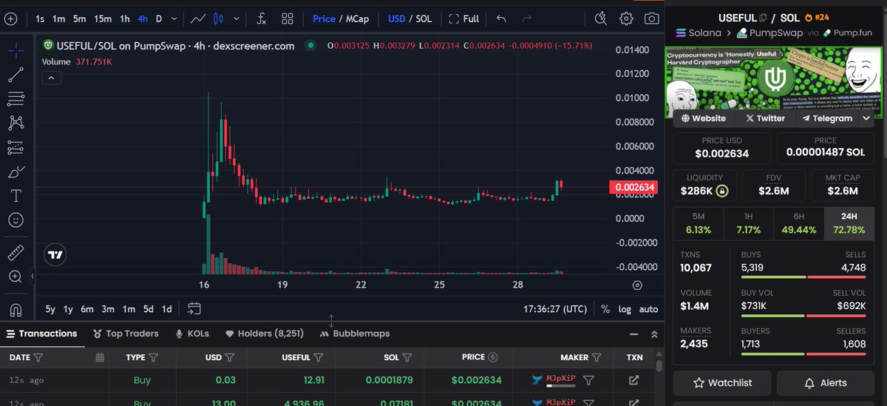Viewport: 887px width, 406px height.
Task: Filter the USEFUL column values
Action: click(318, 357)
